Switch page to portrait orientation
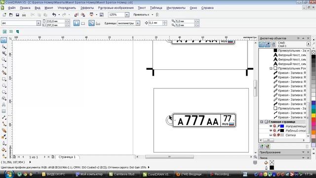Viewport: 316px width, 178px height. (77, 23)
